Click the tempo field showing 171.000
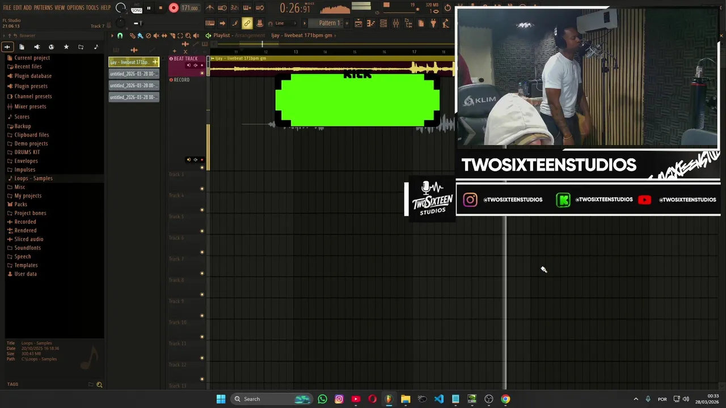This screenshot has width=726, height=408. click(189, 8)
